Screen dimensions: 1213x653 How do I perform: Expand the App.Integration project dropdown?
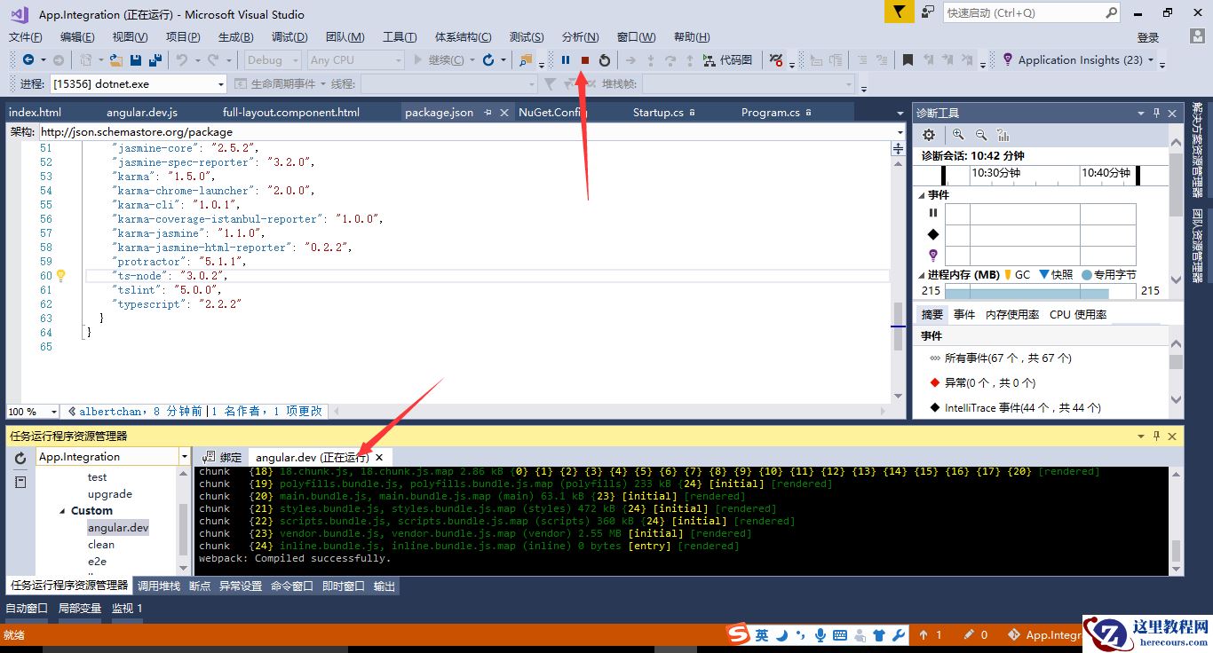pyautogui.click(x=185, y=457)
